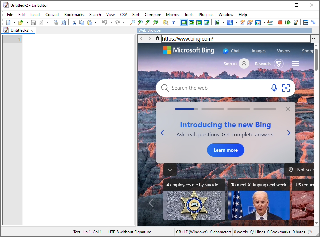The width and height of the screenshot is (320, 237).
Task: Open the Convert menu
Action: click(52, 15)
